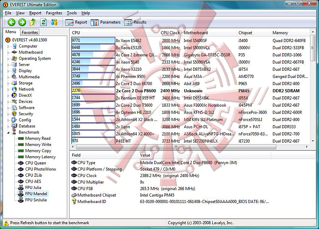Image resolution: width=319 pixels, height=229 pixels.
Task: Click the 9771 score bar
Action: pyautogui.click(x=93, y=40)
